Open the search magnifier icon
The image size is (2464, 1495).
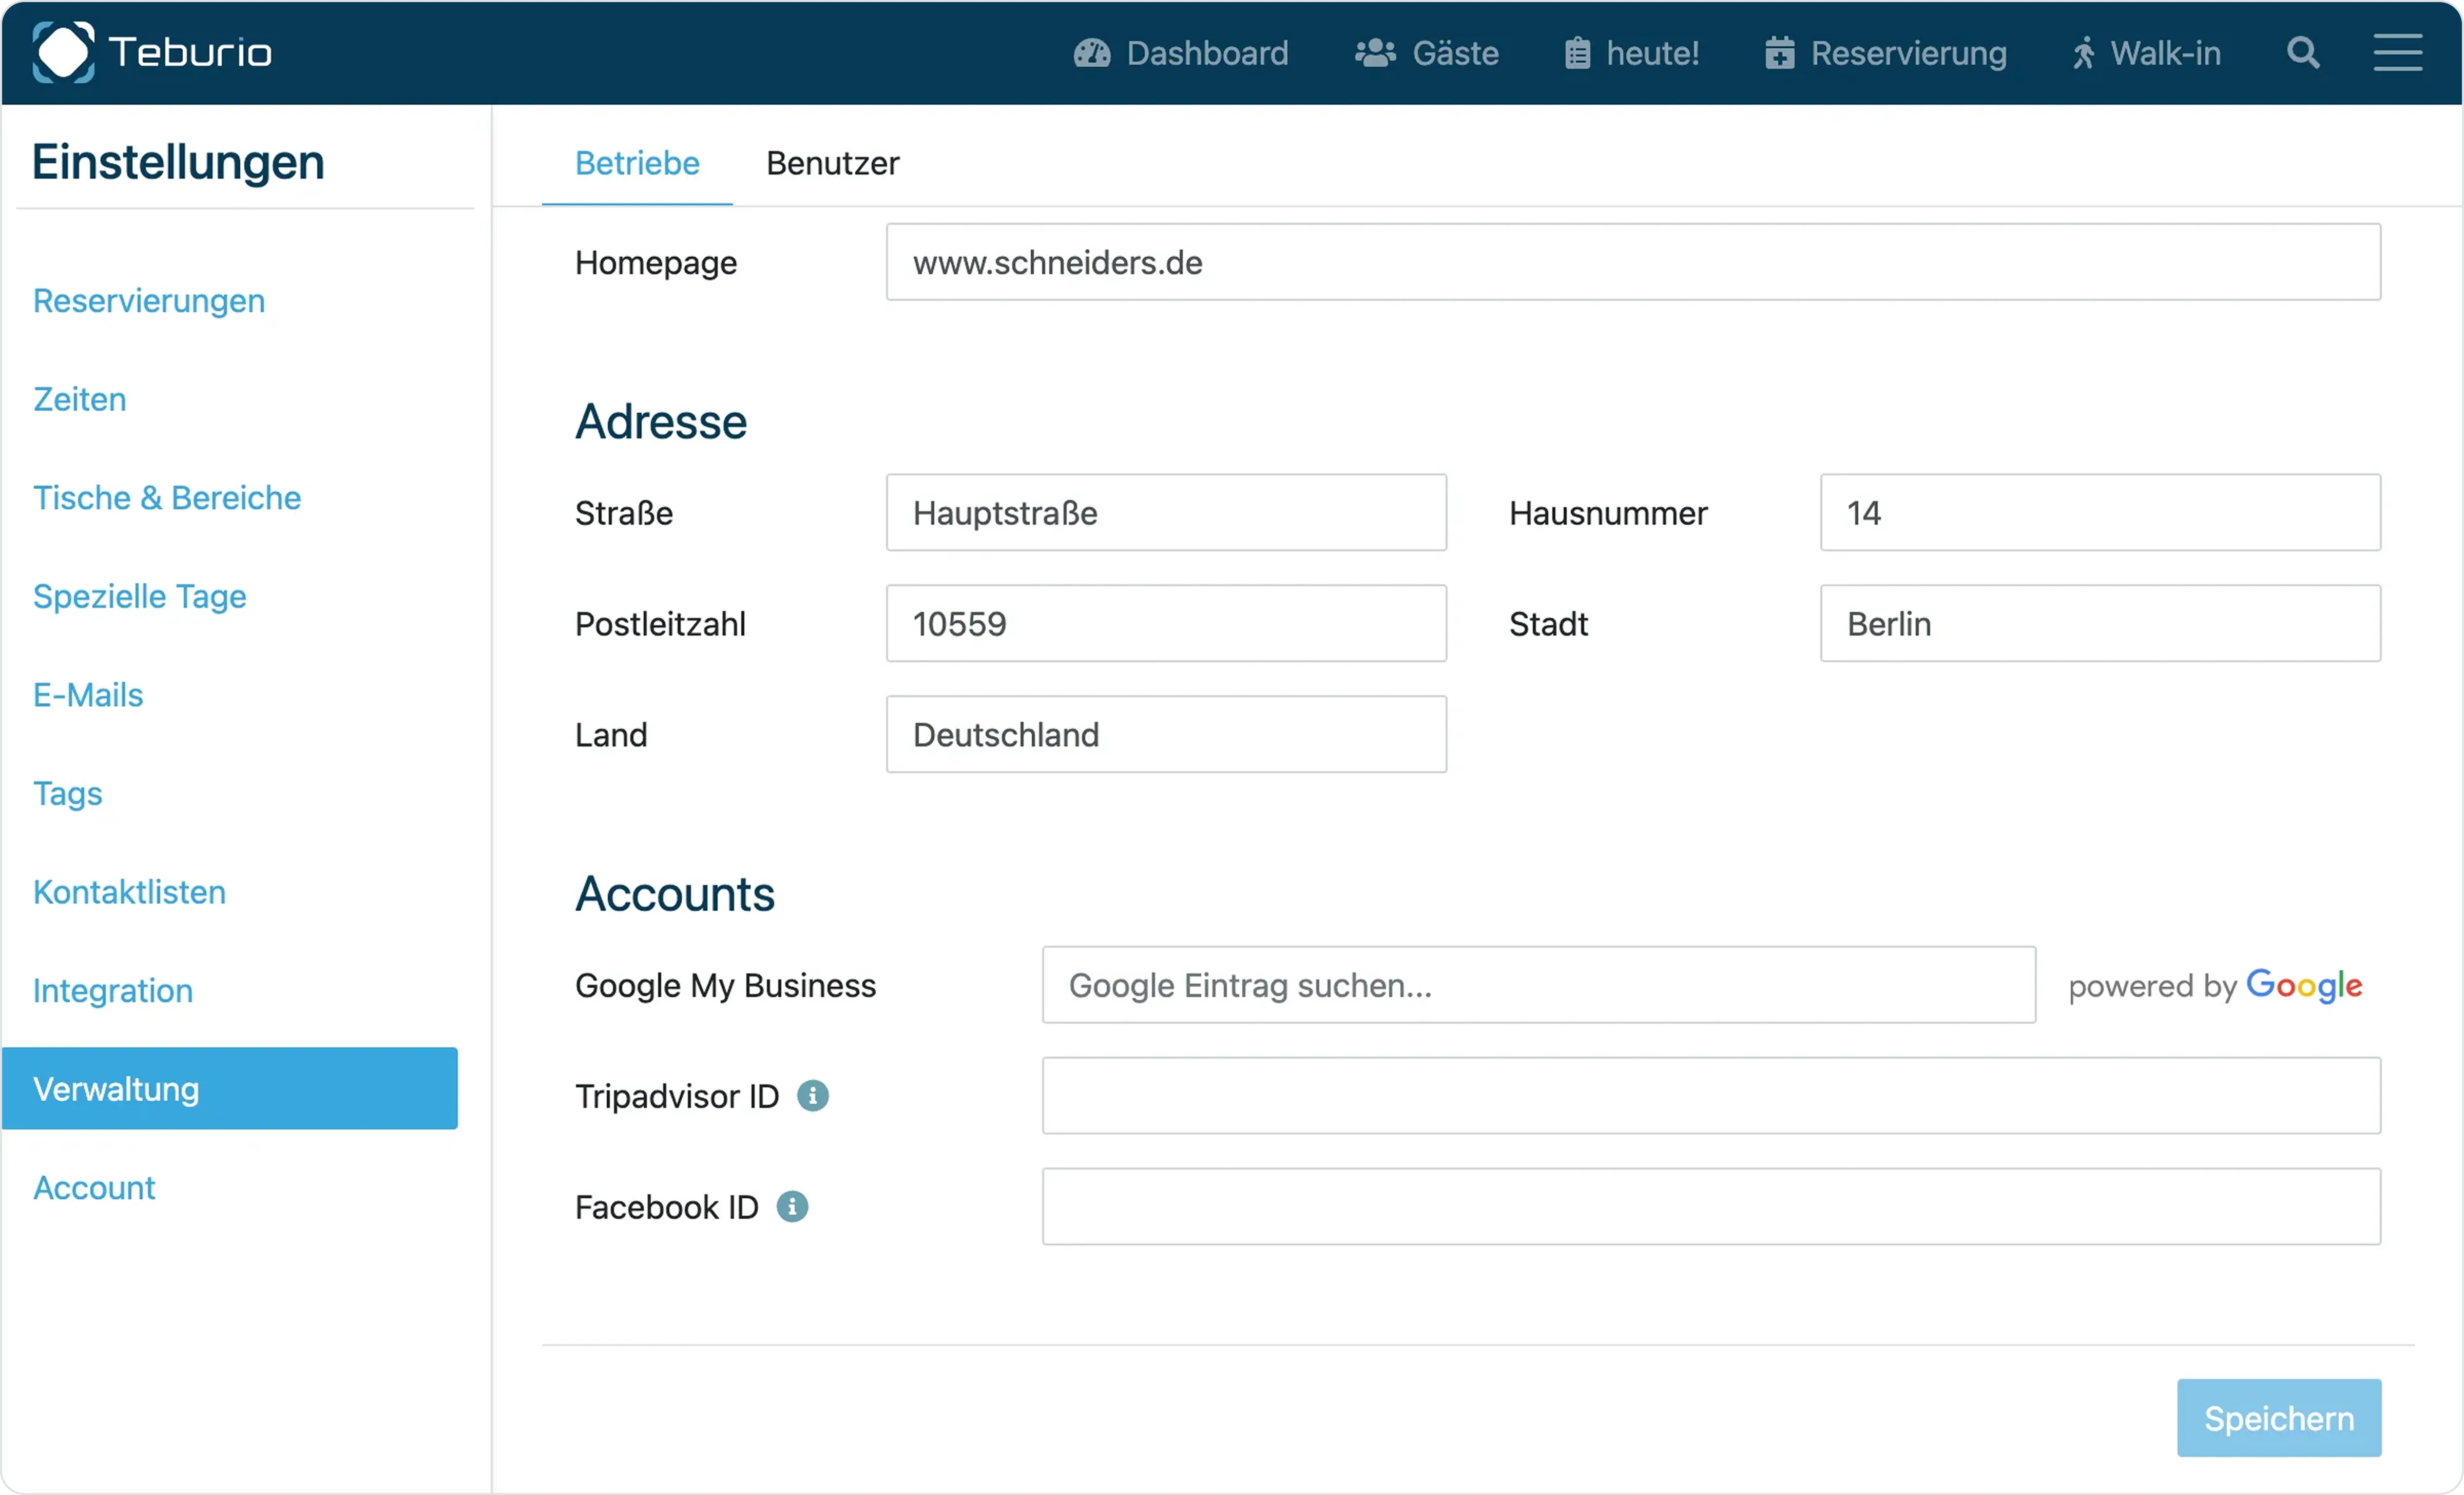click(2303, 52)
